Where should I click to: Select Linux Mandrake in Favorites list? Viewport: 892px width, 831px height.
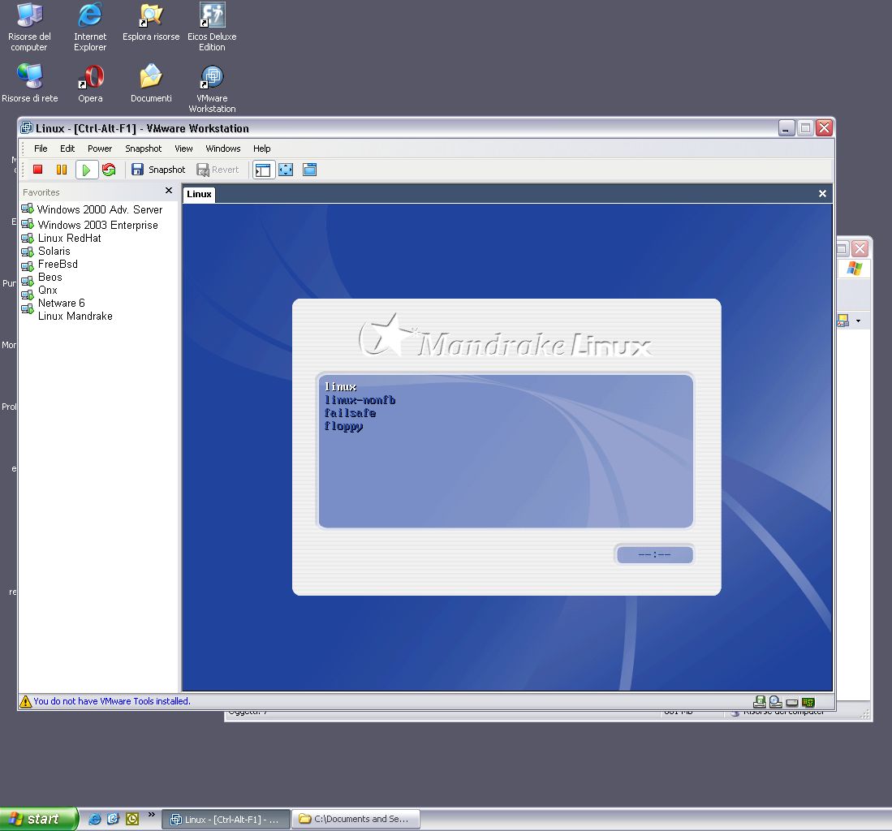[x=75, y=316]
